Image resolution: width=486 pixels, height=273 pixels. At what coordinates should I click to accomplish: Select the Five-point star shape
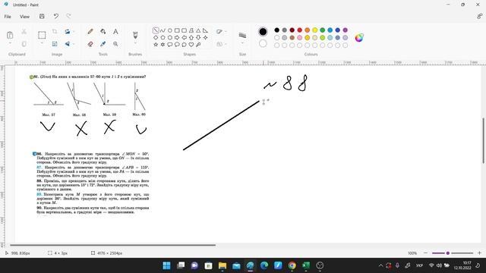pyautogui.click(x=156, y=45)
